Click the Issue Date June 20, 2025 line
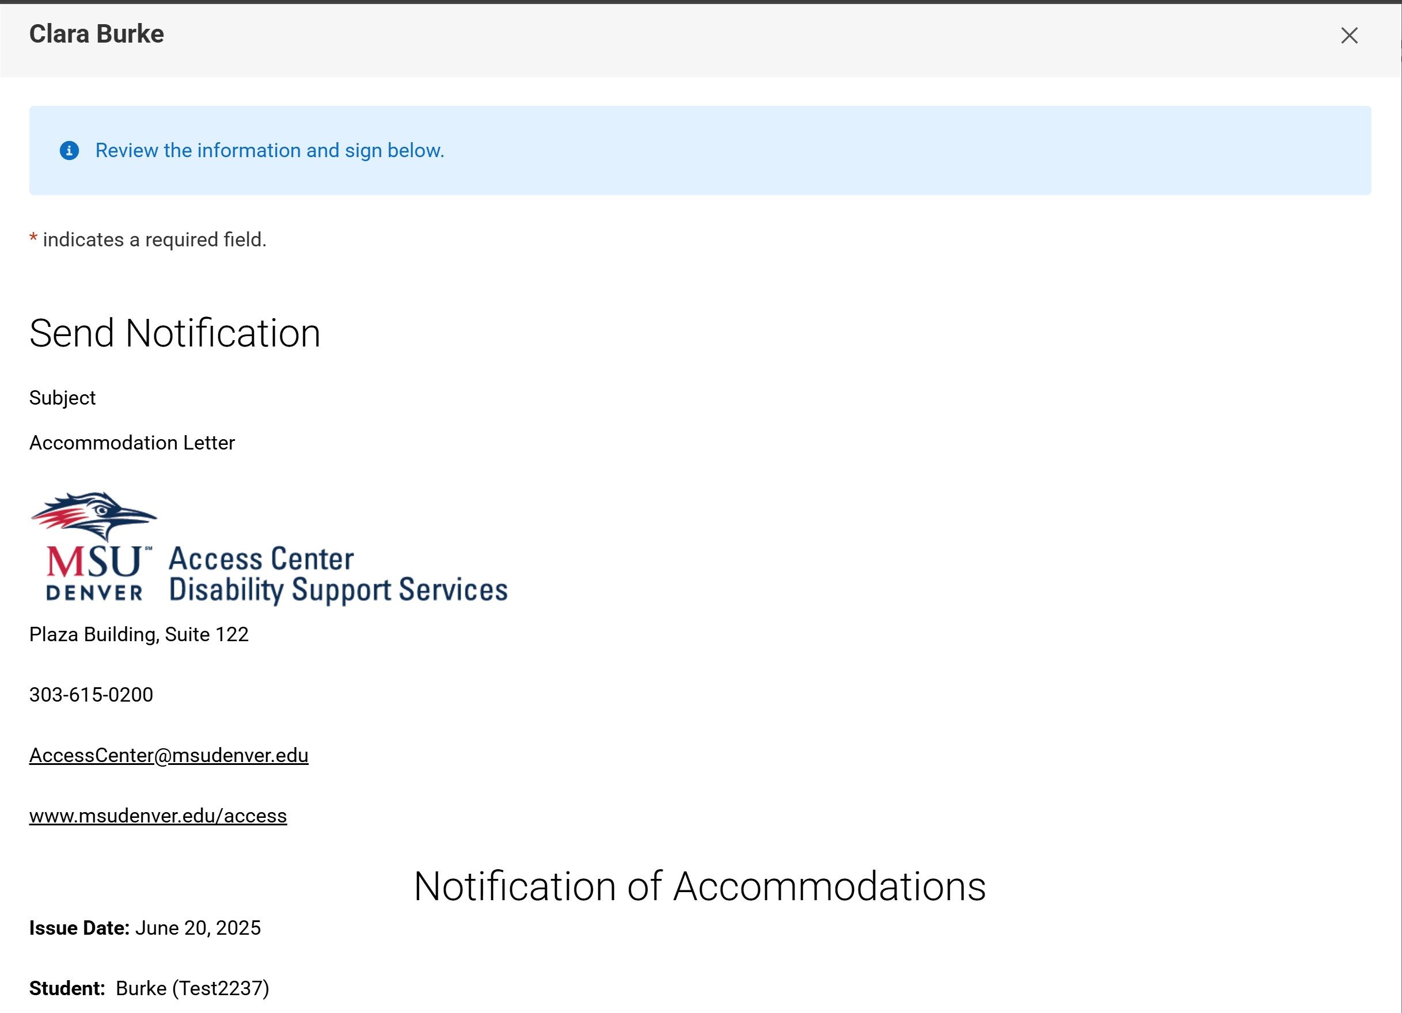The height and width of the screenshot is (1013, 1402). tap(145, 928)
